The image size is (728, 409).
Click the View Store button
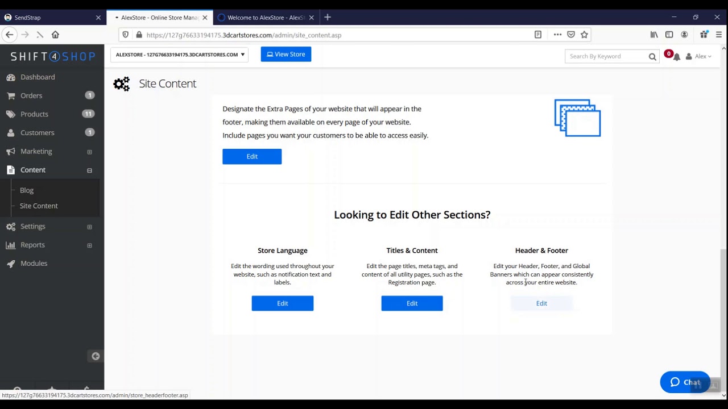(x=286, y=55)
